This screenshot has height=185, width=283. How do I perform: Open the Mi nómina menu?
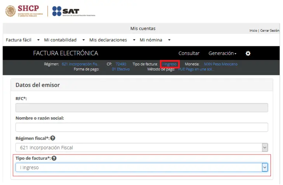click(155, 40)
